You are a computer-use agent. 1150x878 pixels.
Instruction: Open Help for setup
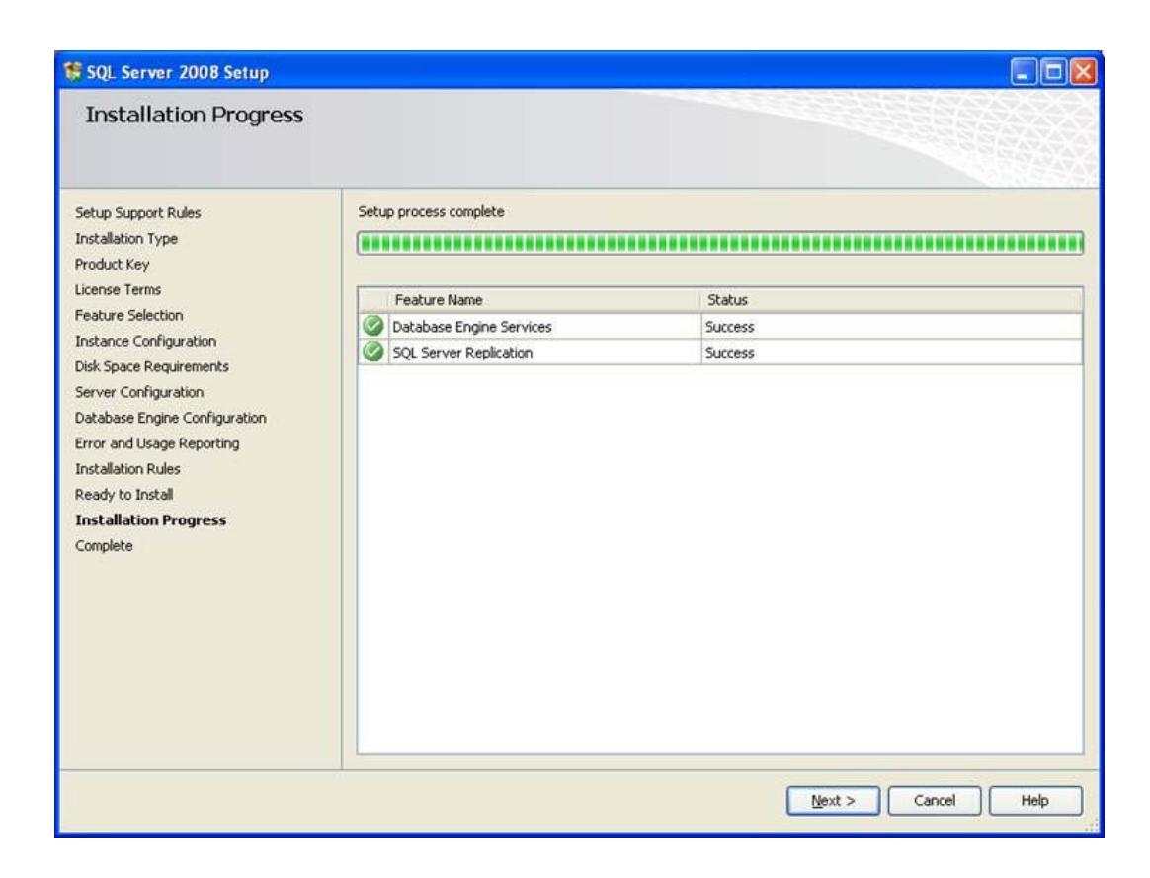(1034, 800)
